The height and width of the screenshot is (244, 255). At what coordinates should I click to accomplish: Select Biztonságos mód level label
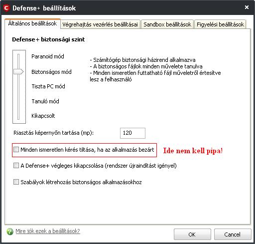click(51, 72)
